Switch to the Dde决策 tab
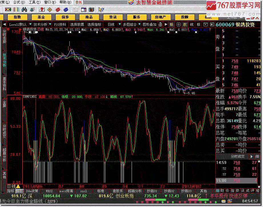This screenshot has height=207, width=263. click(32, 191)
